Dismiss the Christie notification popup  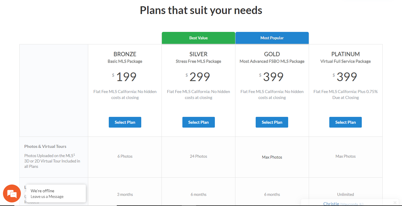coord(395,202)
